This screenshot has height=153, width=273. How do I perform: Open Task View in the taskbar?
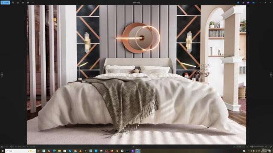(x=38, y=151)
